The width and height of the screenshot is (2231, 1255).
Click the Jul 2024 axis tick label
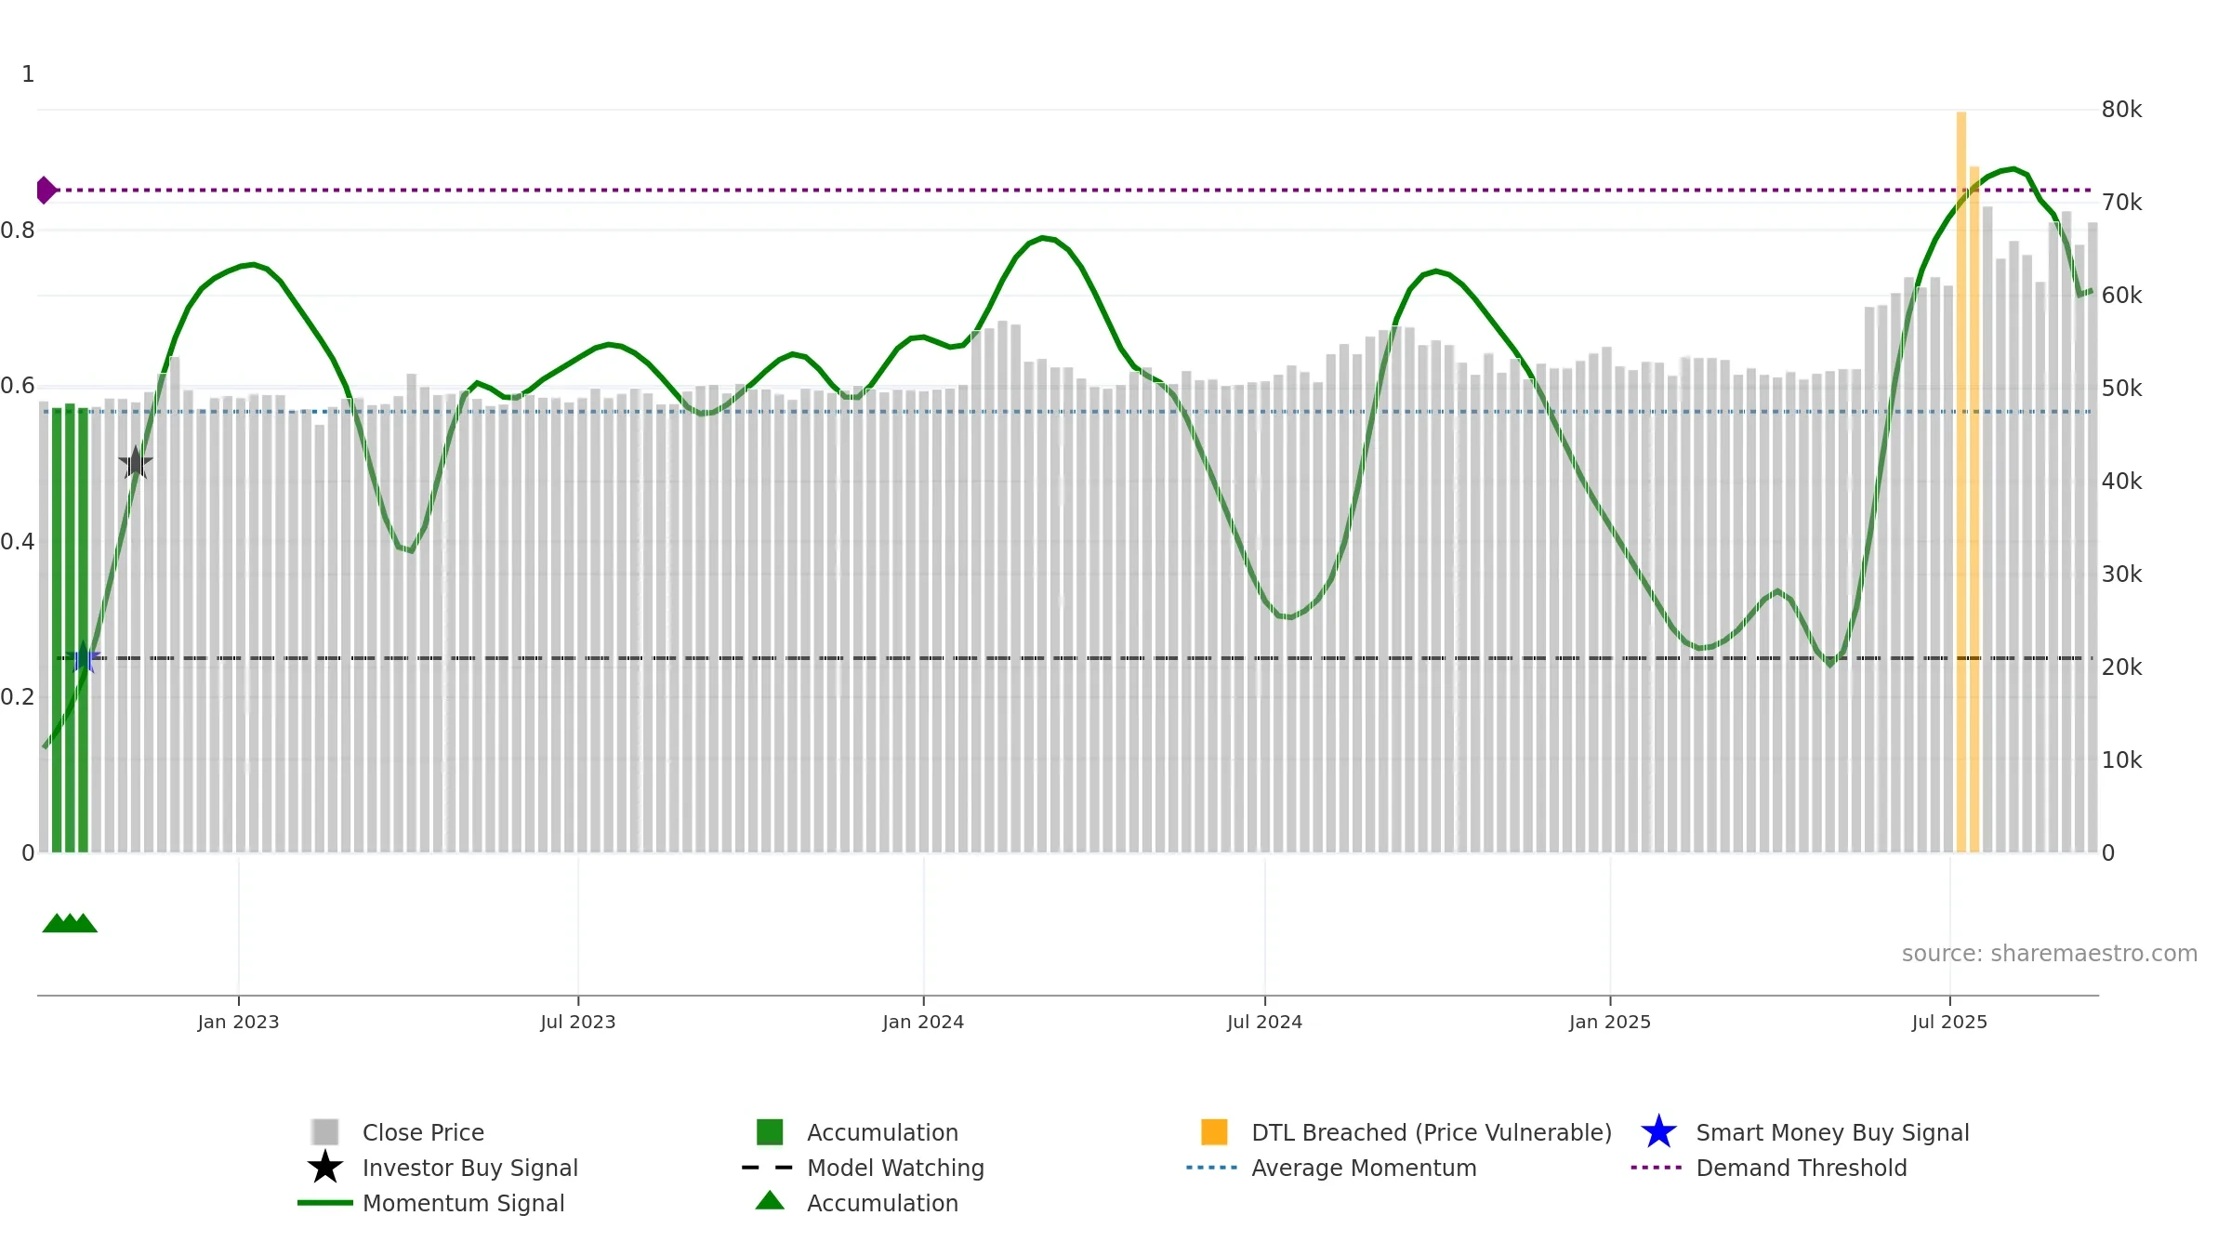(x=1264, y=1022)
